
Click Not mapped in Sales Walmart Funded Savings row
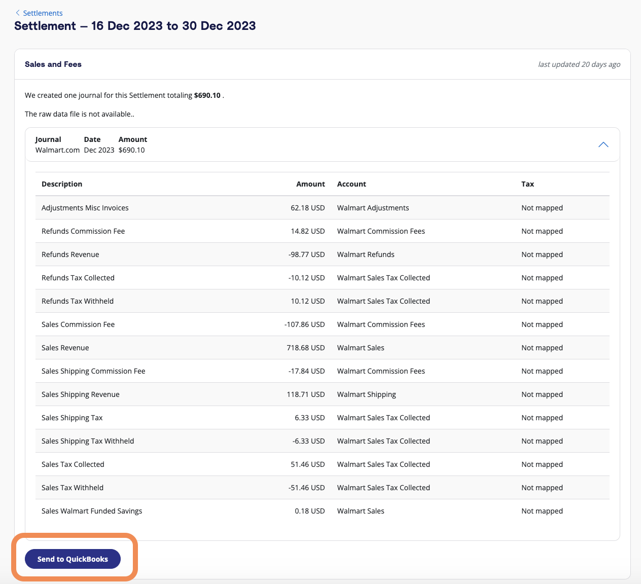(x=542, y=511)
